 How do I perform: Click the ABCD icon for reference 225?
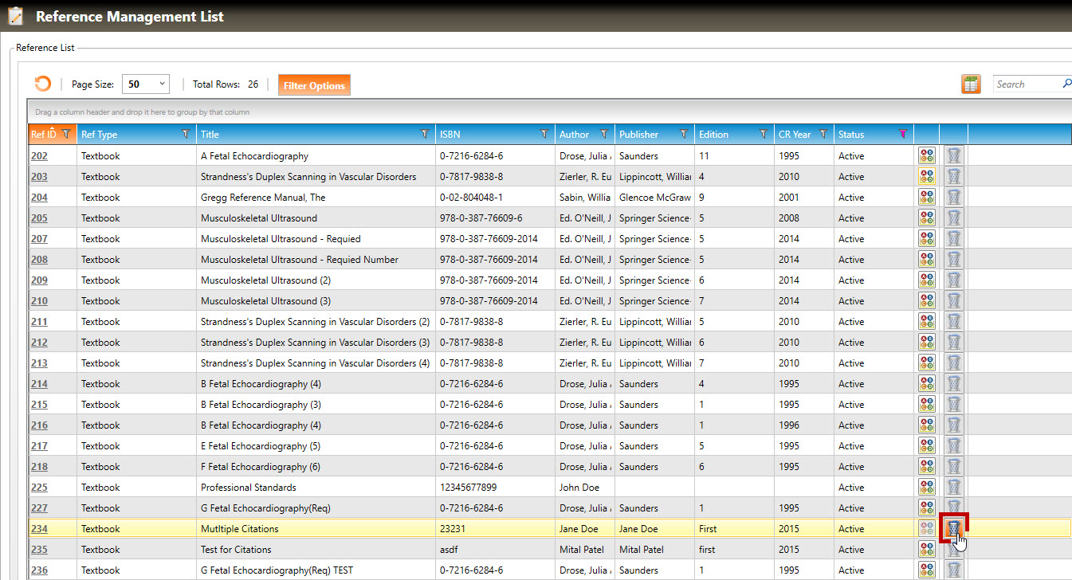(926, 488)
